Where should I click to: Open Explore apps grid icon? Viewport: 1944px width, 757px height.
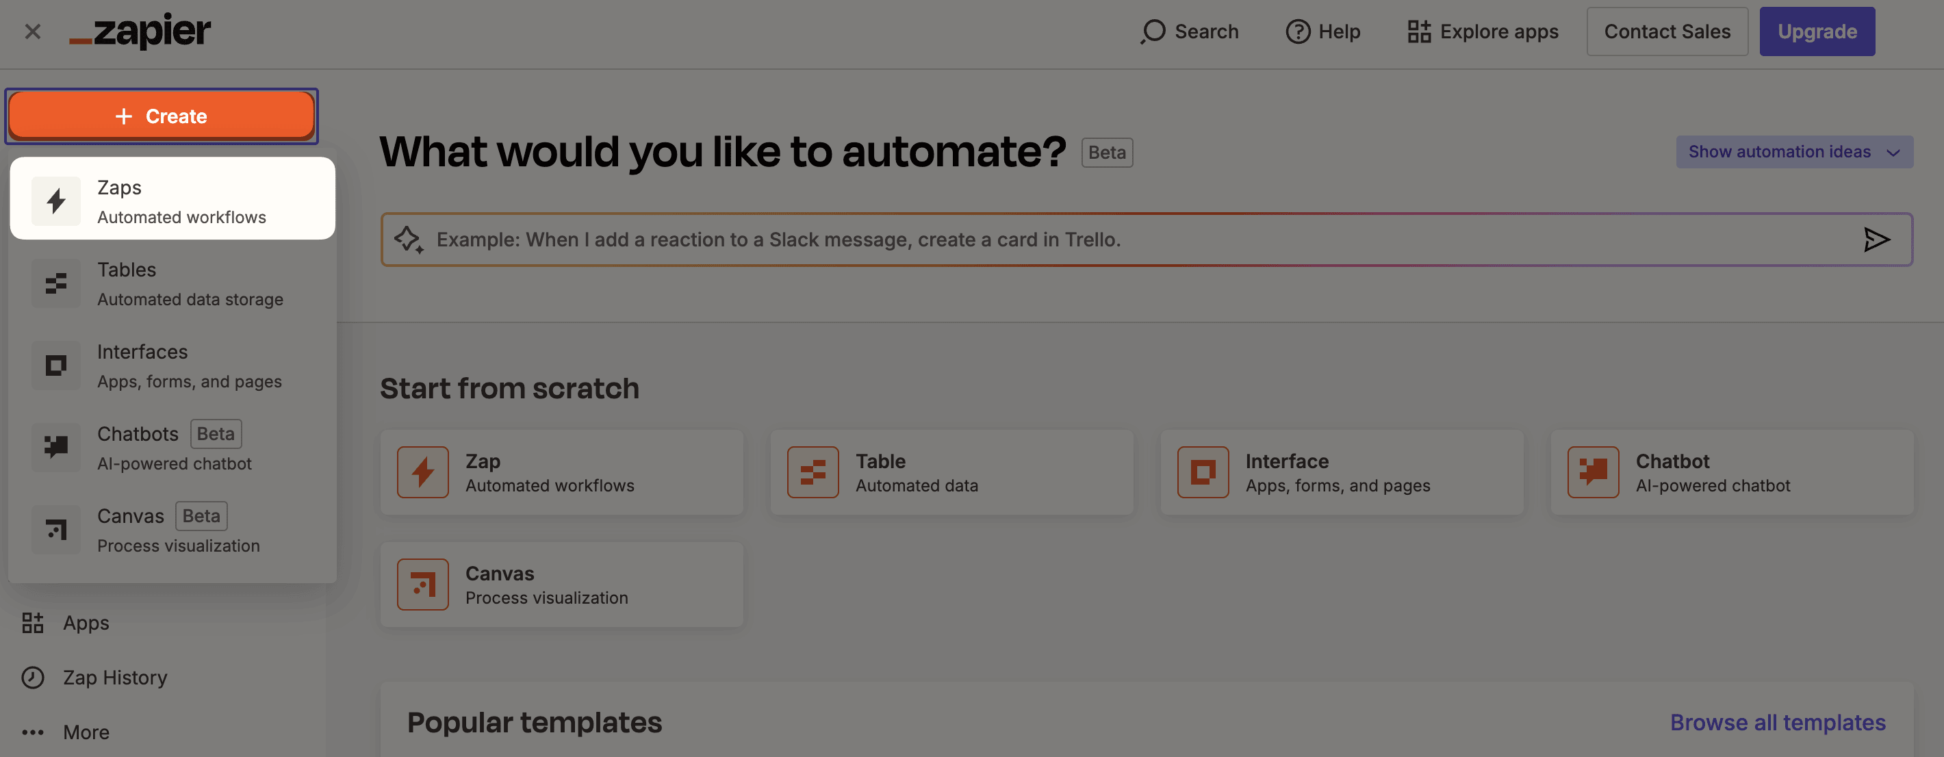pyautogui.click(x=1419, y=31)
